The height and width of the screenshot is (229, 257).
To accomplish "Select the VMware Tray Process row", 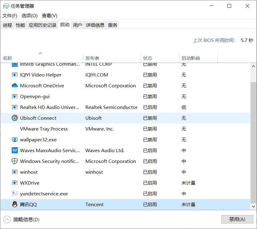I will click(x=44, y=129).
